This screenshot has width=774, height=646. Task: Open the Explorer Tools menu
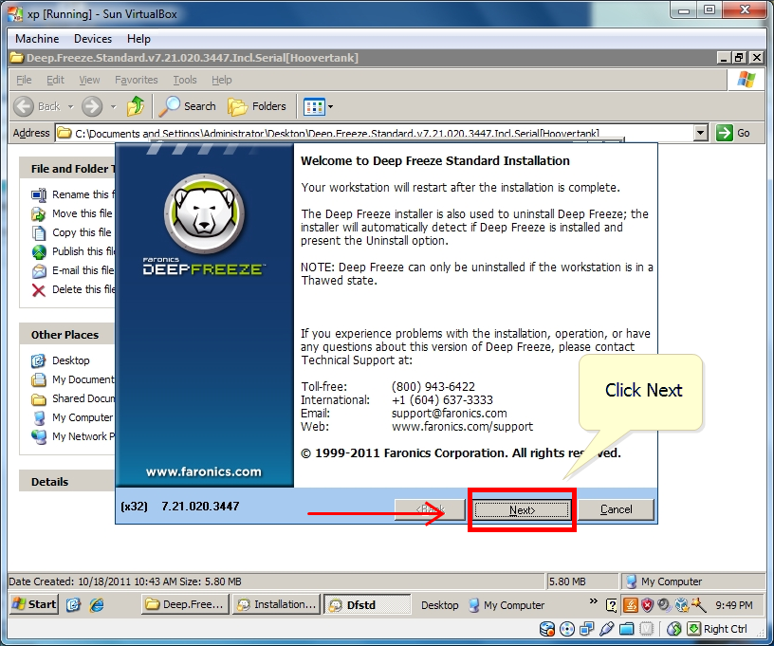point(185,80)
